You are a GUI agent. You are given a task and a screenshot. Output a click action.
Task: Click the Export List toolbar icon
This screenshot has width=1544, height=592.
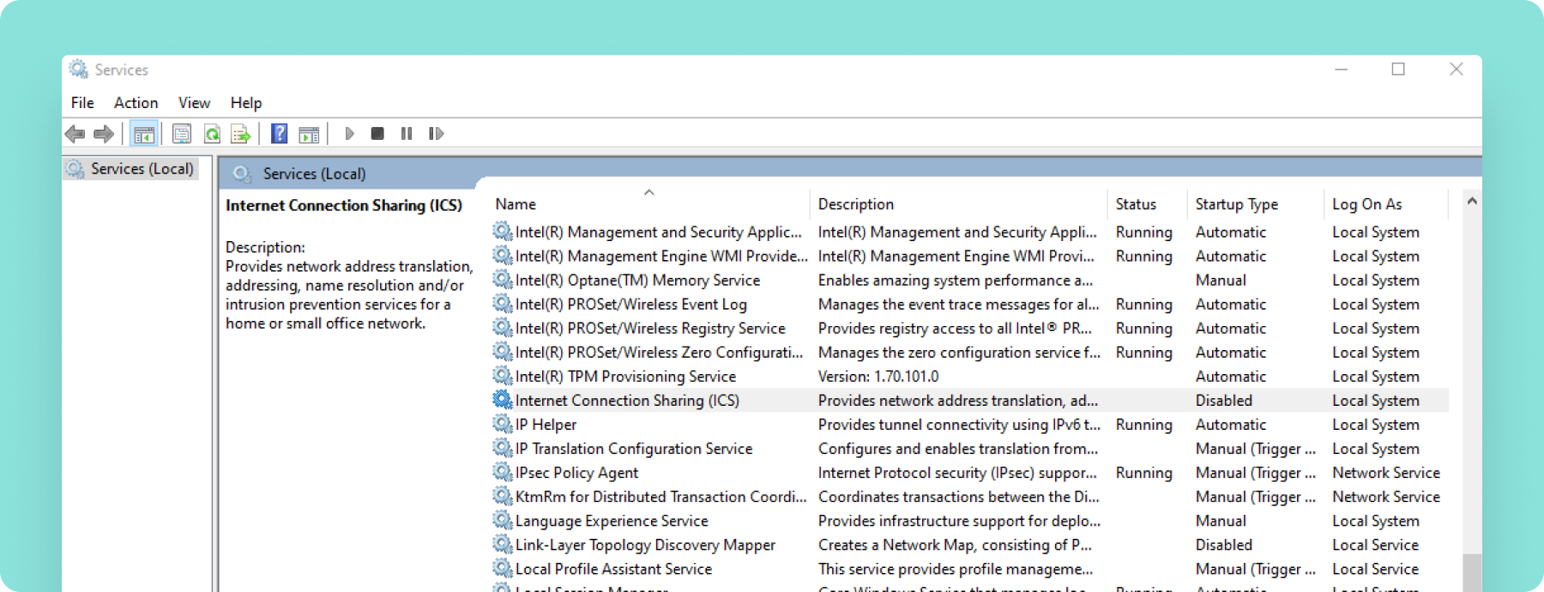(x=241, y=134)
